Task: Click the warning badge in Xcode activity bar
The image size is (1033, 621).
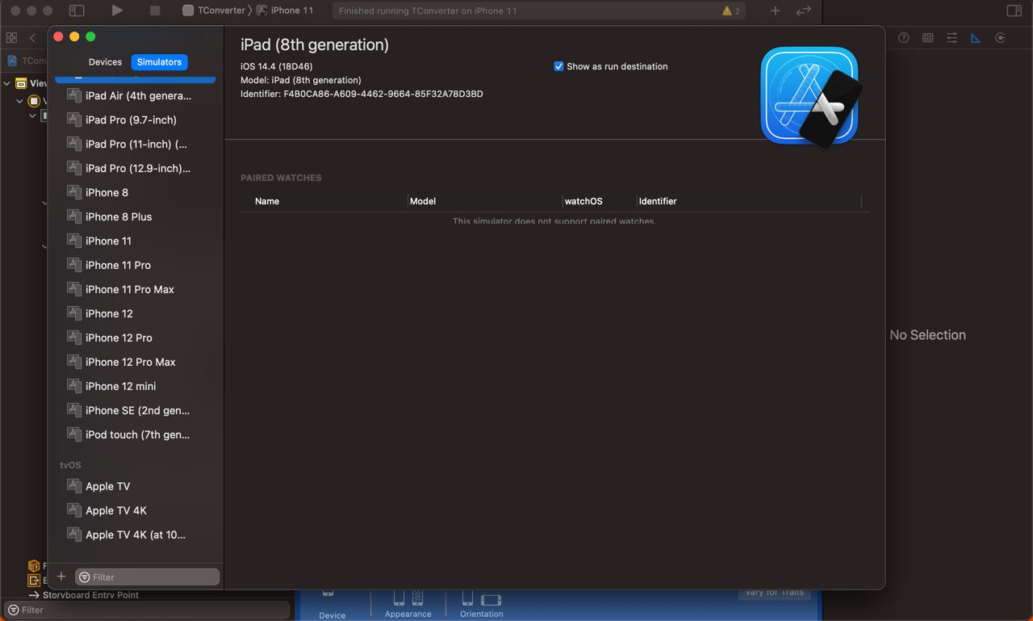Action: (731, 11)
